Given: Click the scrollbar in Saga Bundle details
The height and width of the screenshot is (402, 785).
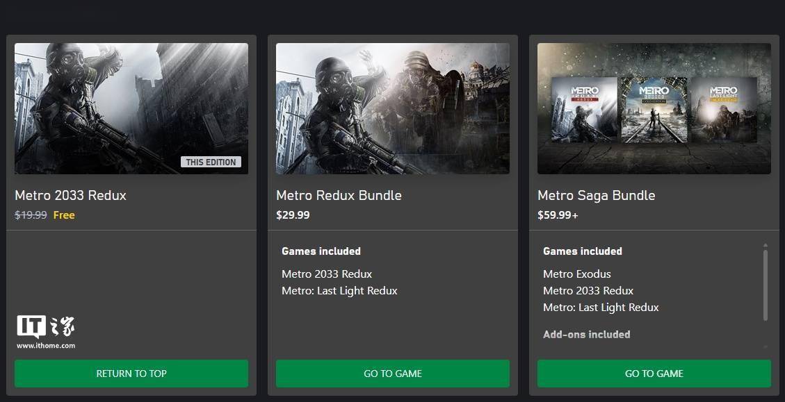Looking at the screenshot, I should [765, 285].
